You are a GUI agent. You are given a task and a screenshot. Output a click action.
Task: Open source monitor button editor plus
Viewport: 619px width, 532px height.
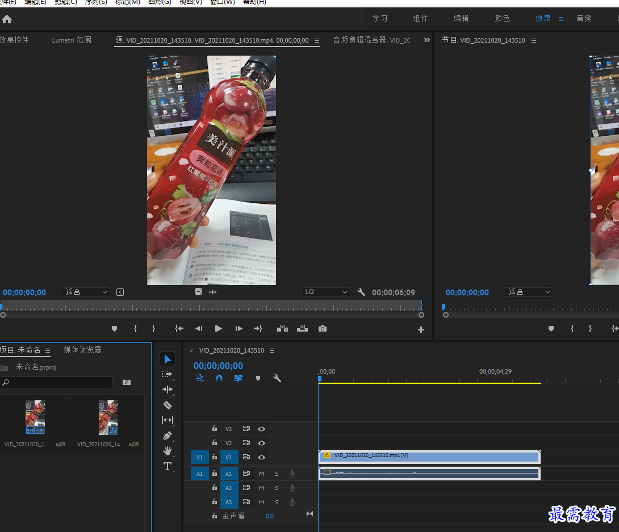(x=421, y=329)
